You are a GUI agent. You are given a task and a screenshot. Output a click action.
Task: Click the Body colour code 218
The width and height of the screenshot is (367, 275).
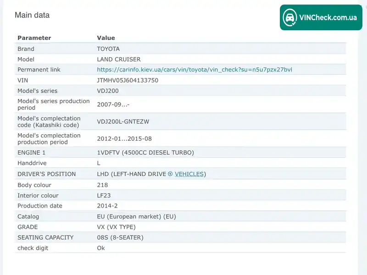[102, 185]
